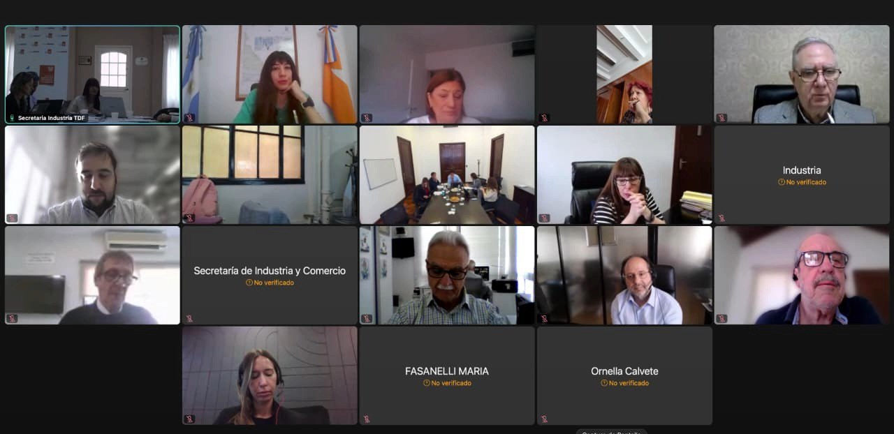Image resolution: width=894 pixels, height=434 pixels.
Task: Click the warning icon next to Industria's No verificado
Action: tap(782, 182)
